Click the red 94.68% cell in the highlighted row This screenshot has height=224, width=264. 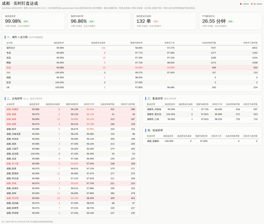pos(139,67)
